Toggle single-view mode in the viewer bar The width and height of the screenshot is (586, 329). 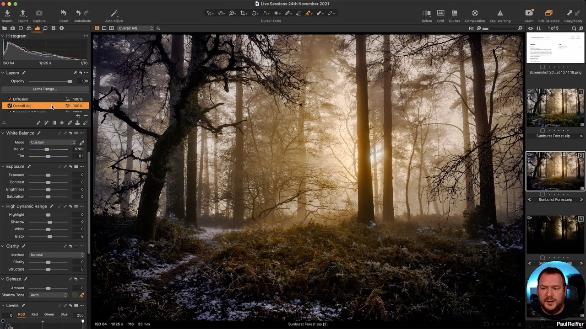click(104, 28)
